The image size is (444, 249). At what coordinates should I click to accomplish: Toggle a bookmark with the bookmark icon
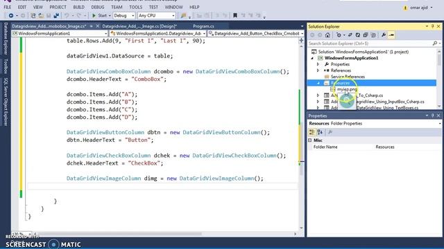[x=235, y=15]
